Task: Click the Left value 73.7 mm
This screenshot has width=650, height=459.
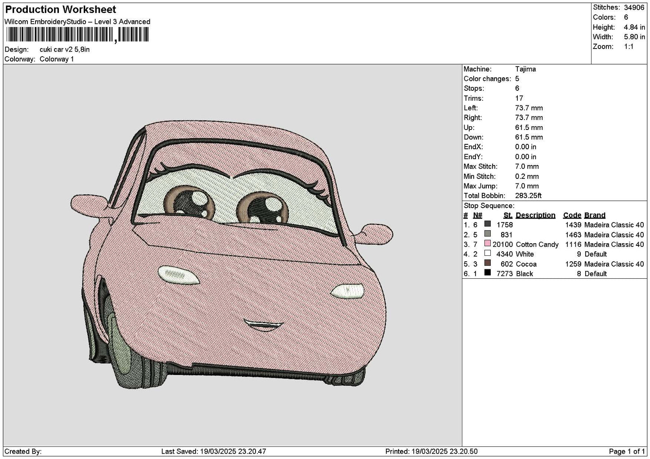Action: (529, 108)
